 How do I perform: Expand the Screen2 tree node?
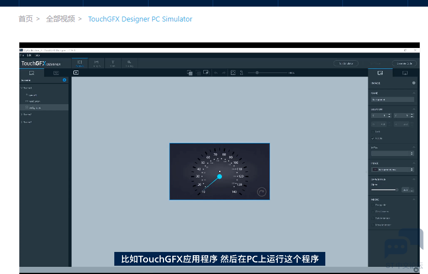click(22, 115)
